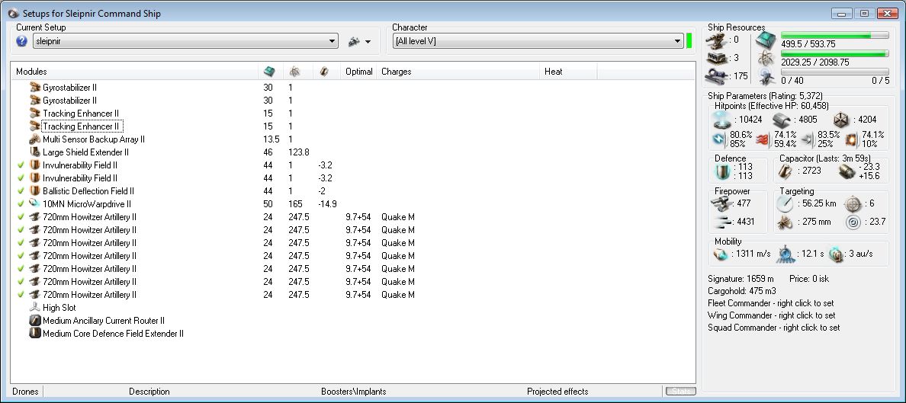This screenshot has height=403, width=906.
Task: Click the armor hitpoints icon showing 4805
Action: point(781,120)
